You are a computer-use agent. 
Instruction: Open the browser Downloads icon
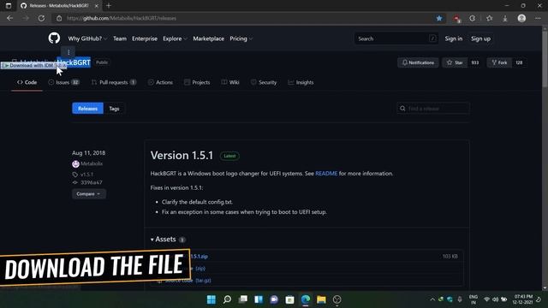click(x=505, y=18)
